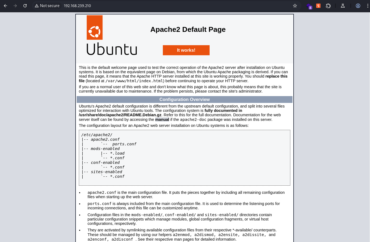Screen dimensions: 370x242
Task: Click sites-enabled in the config tree
Action: (x=106, y=172)
